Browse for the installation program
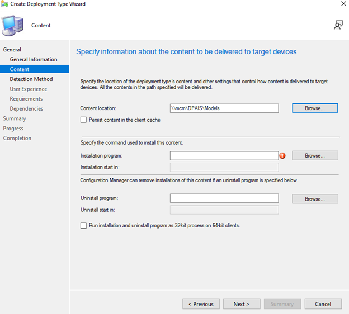Screen dimensions: 349x314 tap(315, 156)
